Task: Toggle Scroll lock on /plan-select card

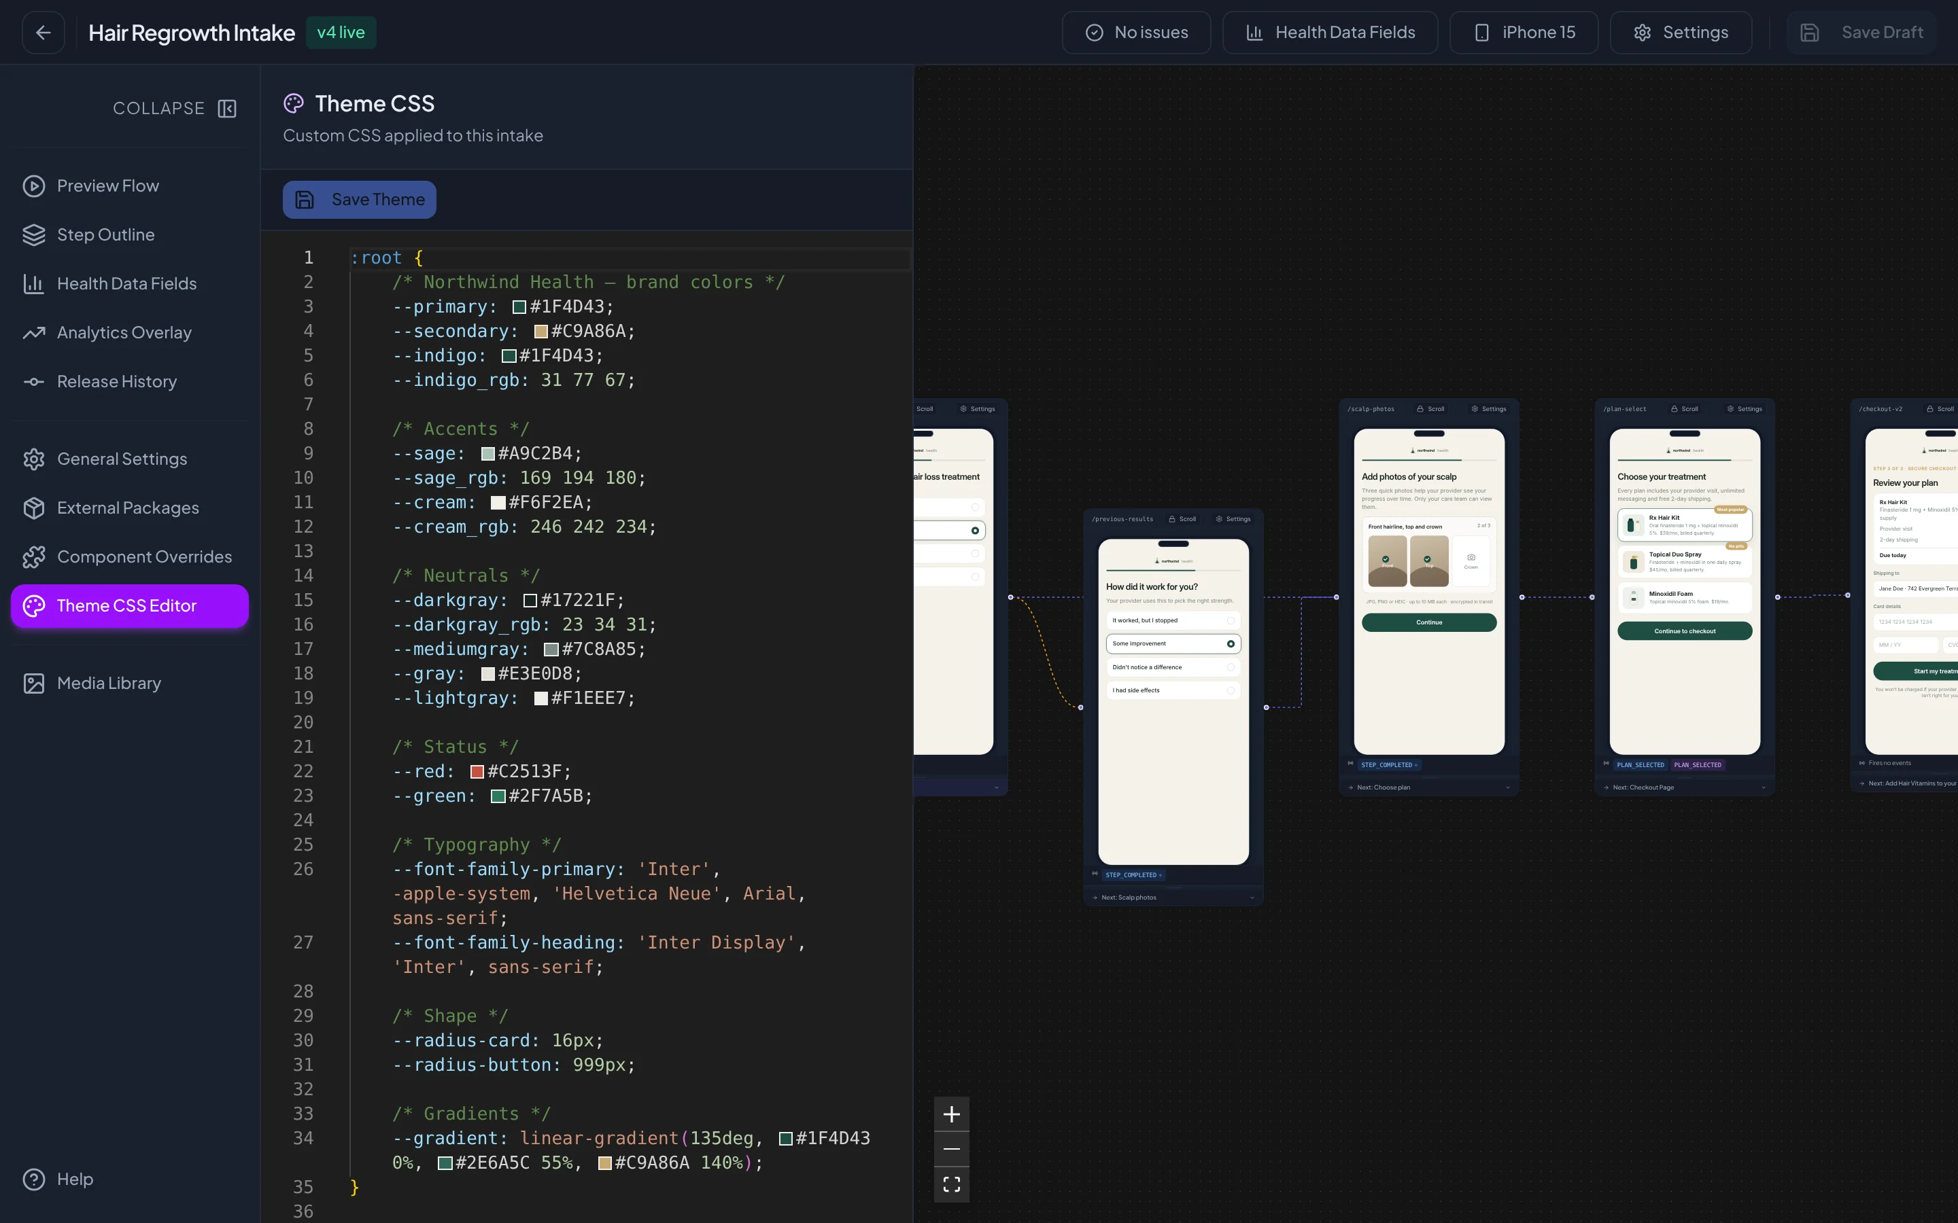Action: (x=1685, y=409)
